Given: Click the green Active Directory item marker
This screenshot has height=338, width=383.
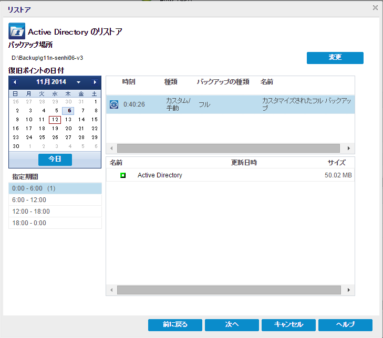Looking at the screenshot, I should [x=123, y=175].
